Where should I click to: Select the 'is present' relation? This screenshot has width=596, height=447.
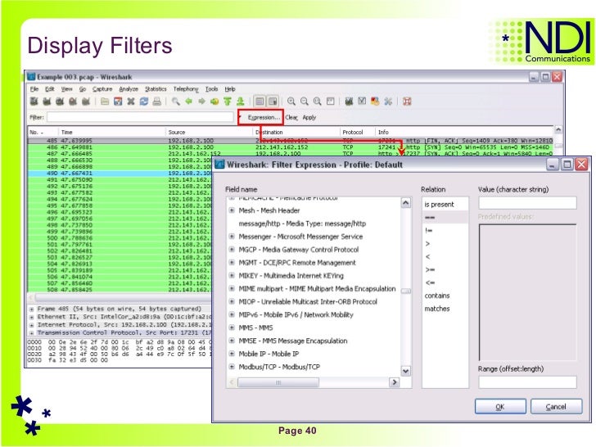coord(439,204)
